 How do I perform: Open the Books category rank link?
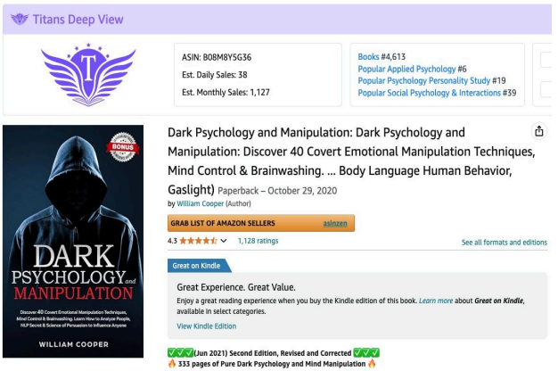coord(368,56)
